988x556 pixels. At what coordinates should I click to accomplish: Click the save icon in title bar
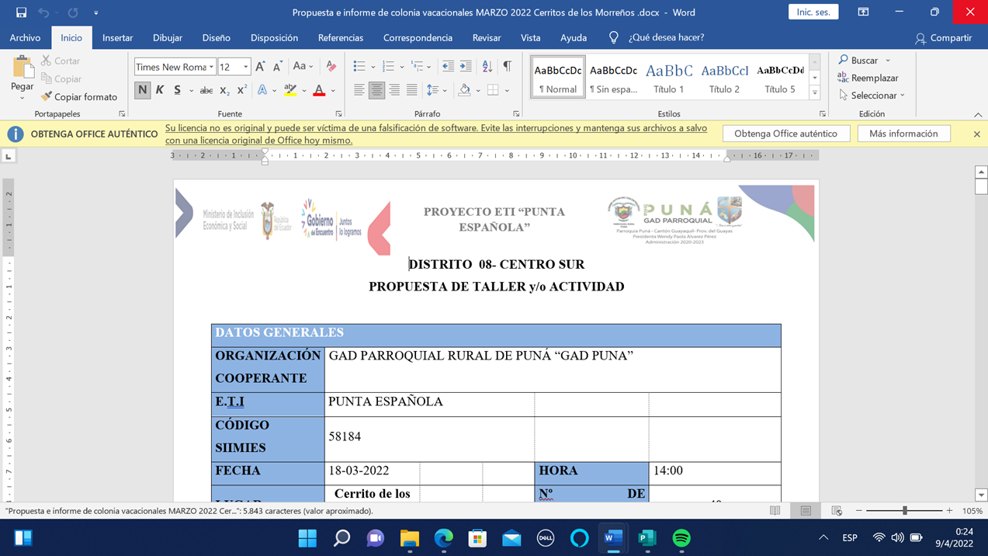(x=21, y=12)
